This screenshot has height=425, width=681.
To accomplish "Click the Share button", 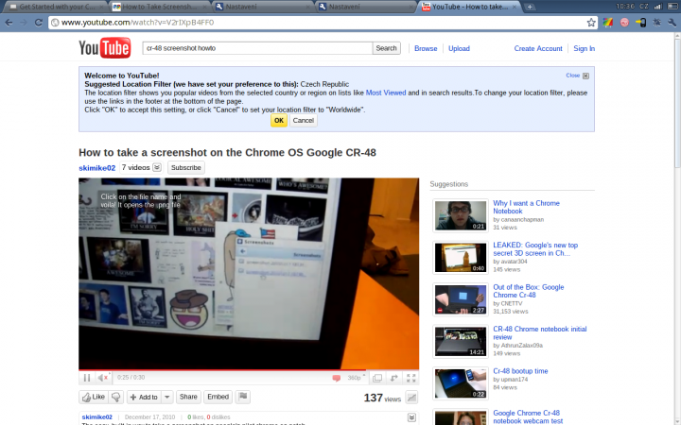I will tap(188, 397).
